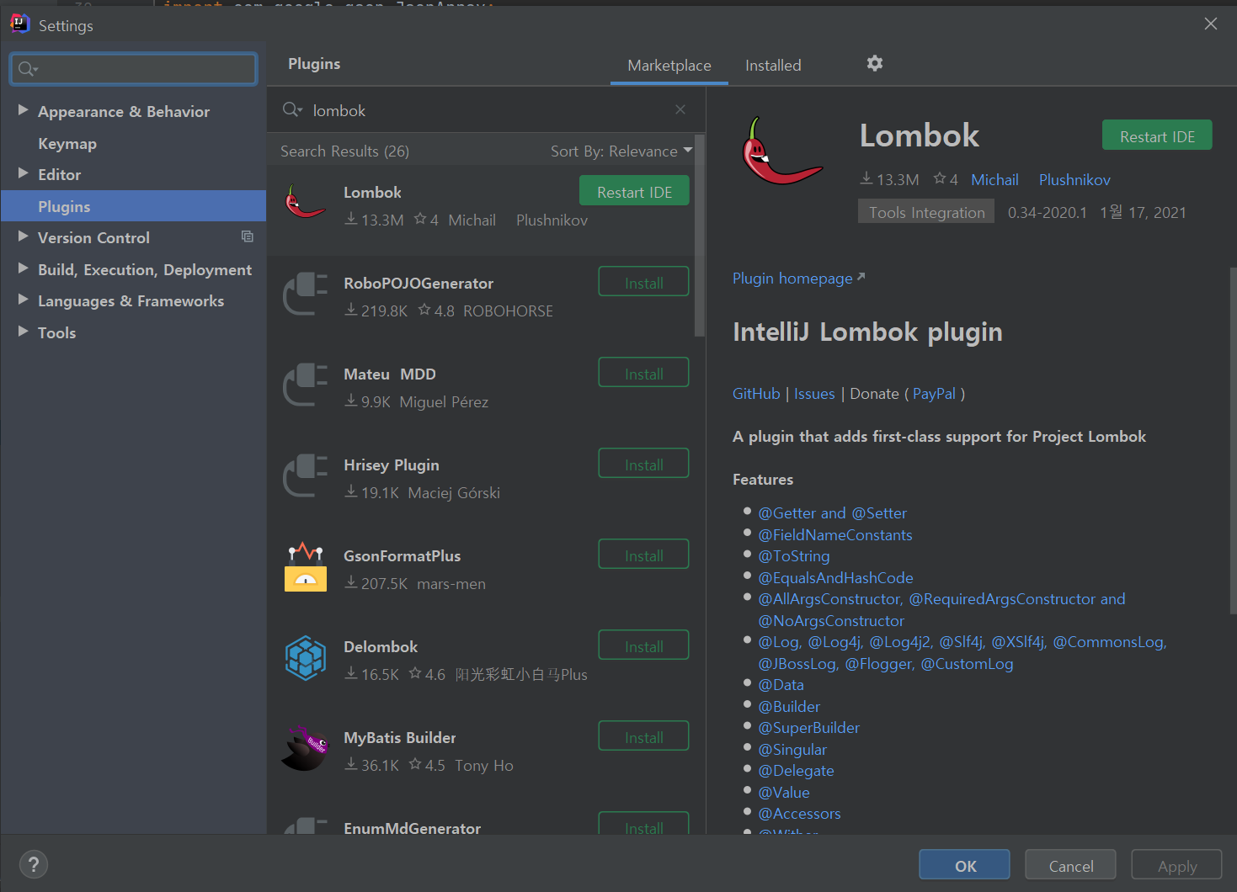Open the @Delegate feature link
The width and height of the screenshot is (1237, 892).
(x=796, y=771)
